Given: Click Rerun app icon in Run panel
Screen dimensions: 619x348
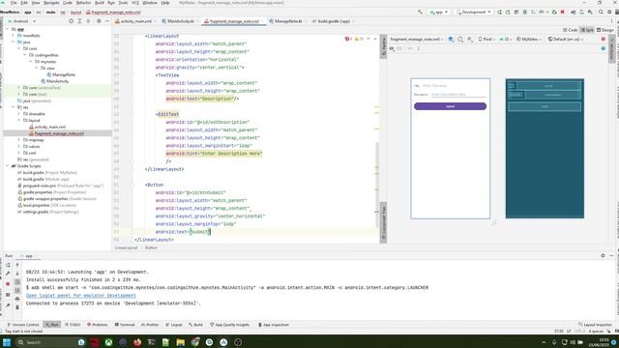Looking at the screenshot, I should (x=8, y=265).
